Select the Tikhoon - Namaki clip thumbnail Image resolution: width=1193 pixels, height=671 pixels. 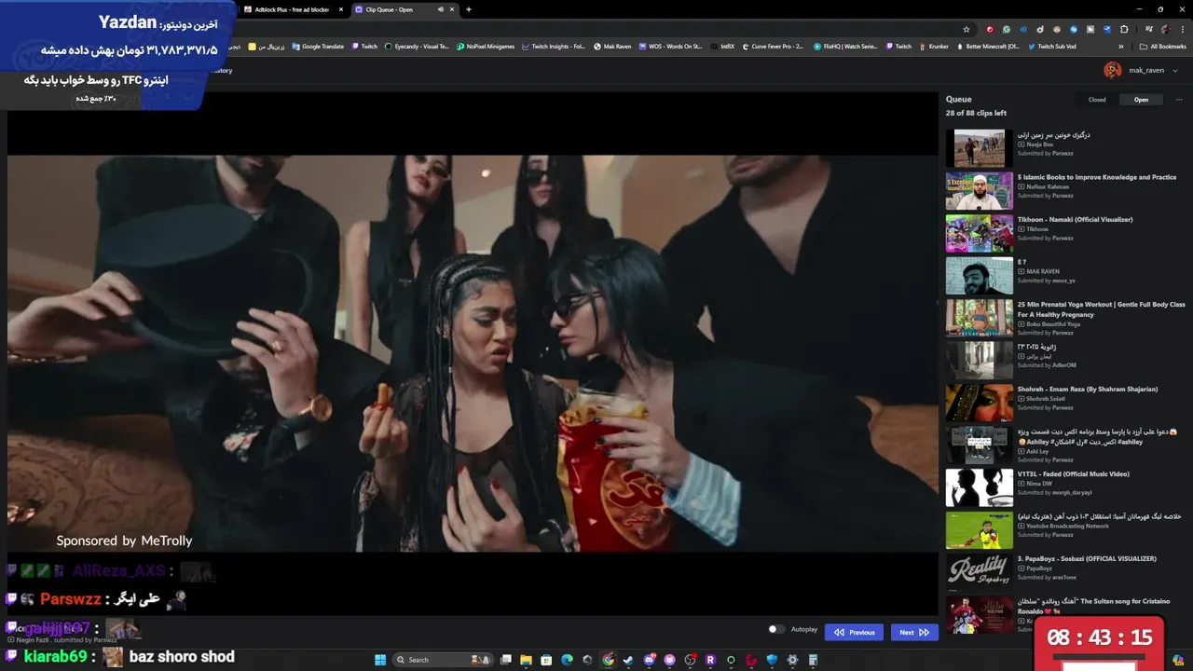point(979,233)
